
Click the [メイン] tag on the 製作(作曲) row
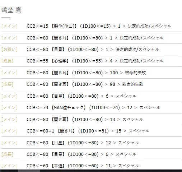click(x=9, y=26)
